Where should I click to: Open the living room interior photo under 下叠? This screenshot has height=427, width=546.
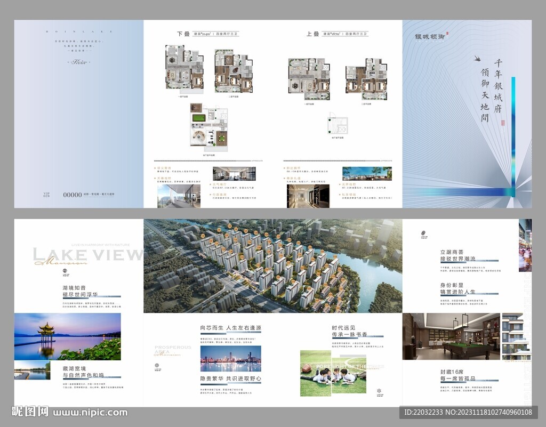click(x=234, y=174)
